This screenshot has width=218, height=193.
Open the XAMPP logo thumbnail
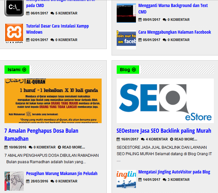(x=14, y=33)
